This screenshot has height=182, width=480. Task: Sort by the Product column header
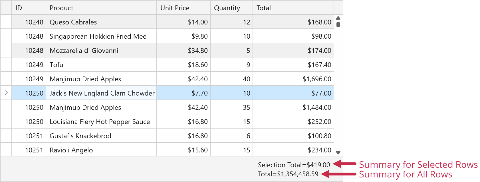tap(101, 8)
